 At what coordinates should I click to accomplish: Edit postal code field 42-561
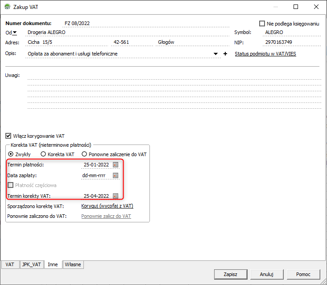coord(132,42)
